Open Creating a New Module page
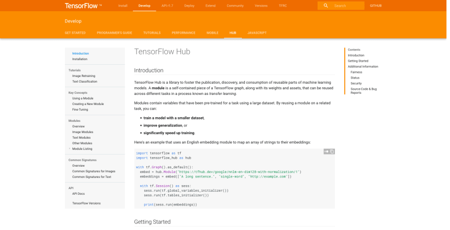The width and height of the screenshot is (450, 230). click(x=88, y=104)
